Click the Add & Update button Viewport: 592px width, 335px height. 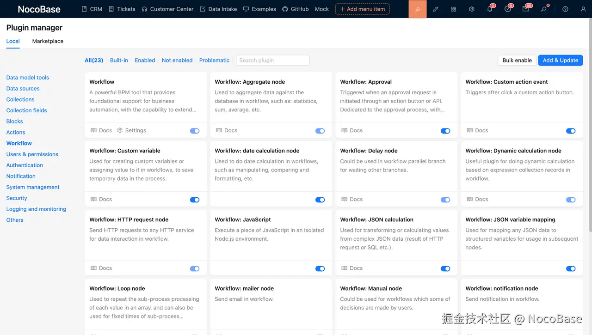click(x=560, y=60)
